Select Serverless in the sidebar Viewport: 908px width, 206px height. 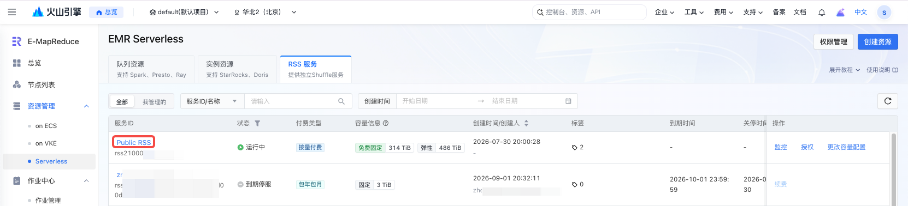[x=49, y=161]
